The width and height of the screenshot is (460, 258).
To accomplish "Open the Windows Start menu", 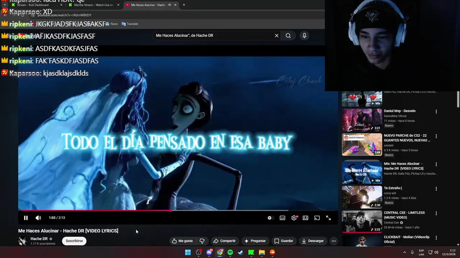I will point(188,252).
